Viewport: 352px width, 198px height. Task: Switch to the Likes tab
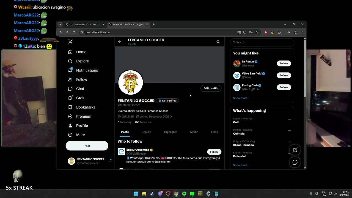[x=215, y=132]
